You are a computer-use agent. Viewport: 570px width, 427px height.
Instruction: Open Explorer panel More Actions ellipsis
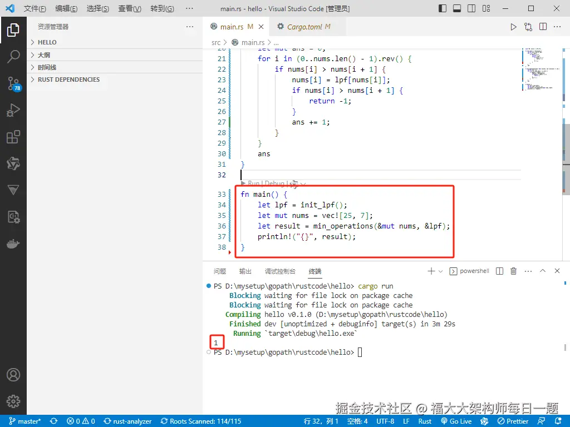click(x=190, y=27)
